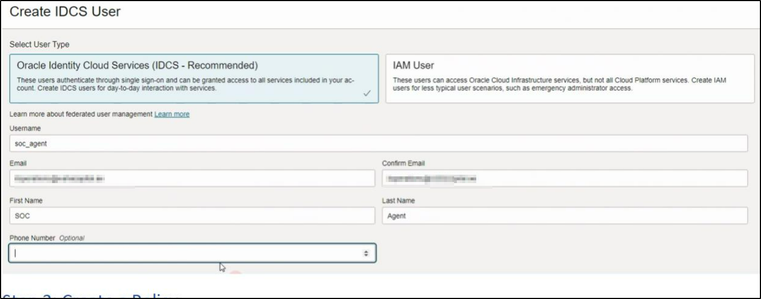Click the 'Learn more about federated user management' text
This screenshot has width=761, height=299.
[x=81, y=114]
